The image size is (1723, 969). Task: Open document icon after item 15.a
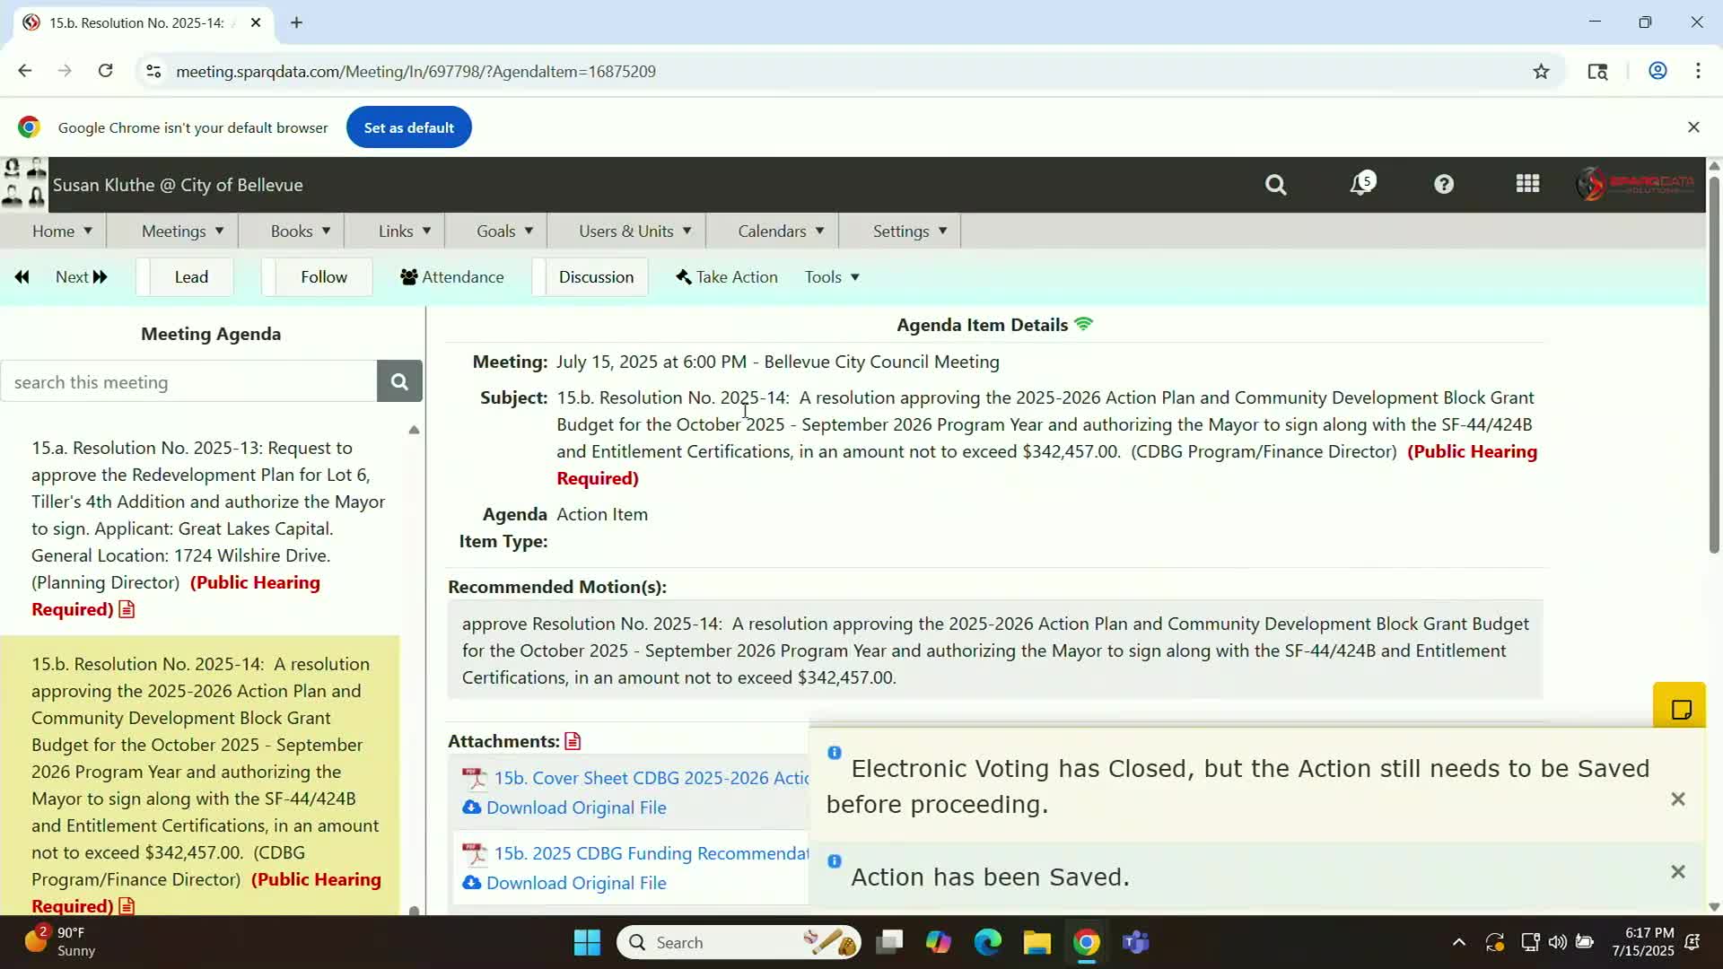(x=127, y=610)
